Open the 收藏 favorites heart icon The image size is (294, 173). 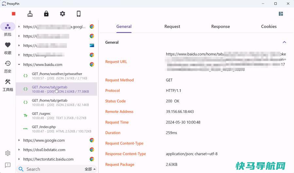[x=8, y=45]
